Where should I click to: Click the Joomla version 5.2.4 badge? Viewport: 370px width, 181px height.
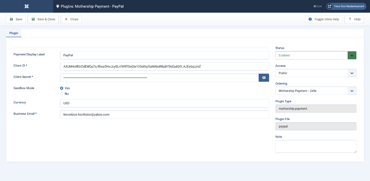[x=317, y=6]
